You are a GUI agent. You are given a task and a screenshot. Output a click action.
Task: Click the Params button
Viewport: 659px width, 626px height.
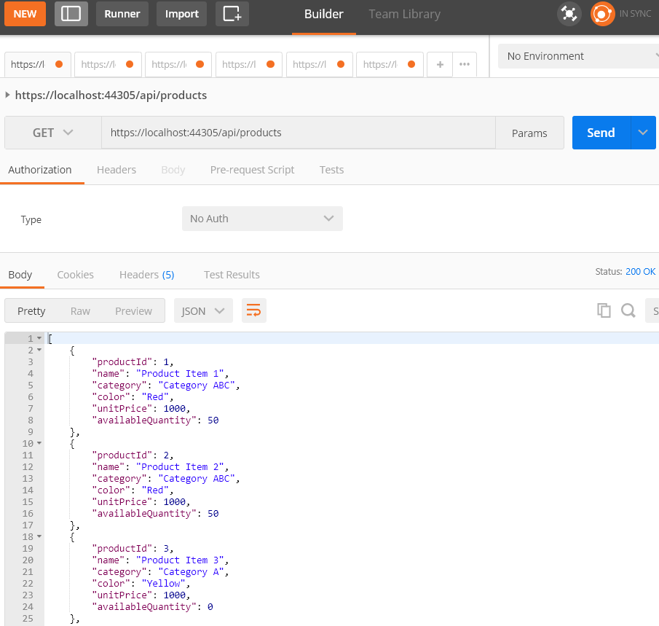coord(529,133)
